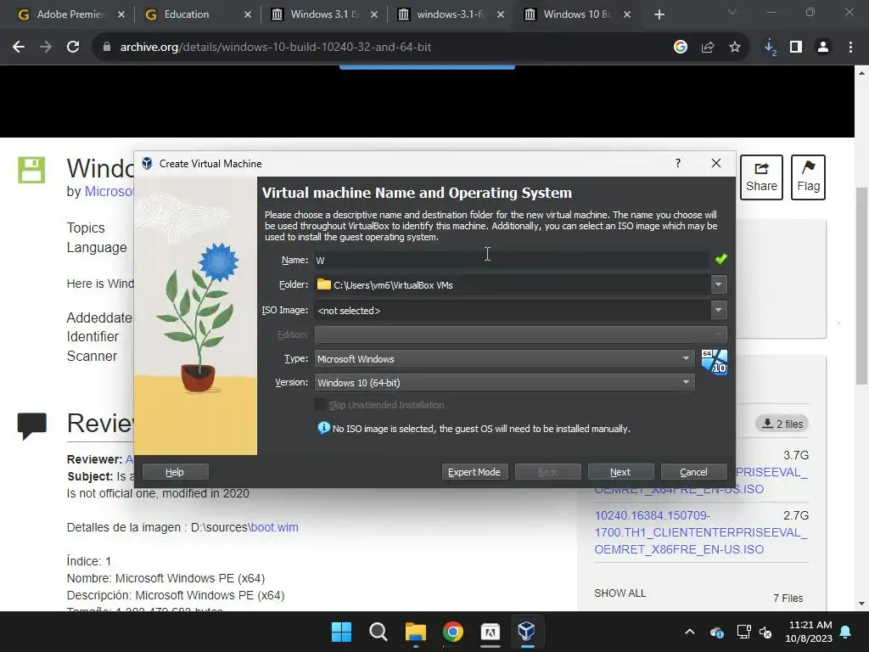Open the Folder dropdown arrow
The height and width of the screenshot is (652, 869).
point(718,284)
